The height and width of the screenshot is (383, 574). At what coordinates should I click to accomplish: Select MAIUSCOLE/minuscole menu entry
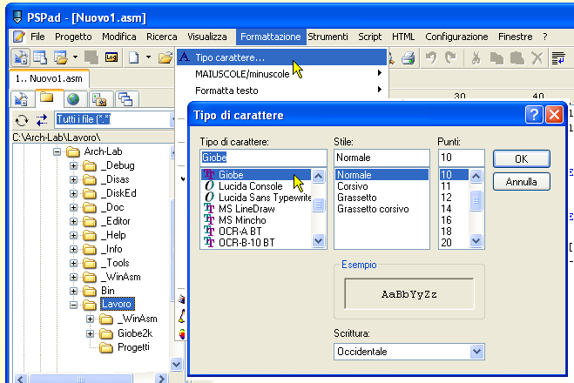(242, 73)
